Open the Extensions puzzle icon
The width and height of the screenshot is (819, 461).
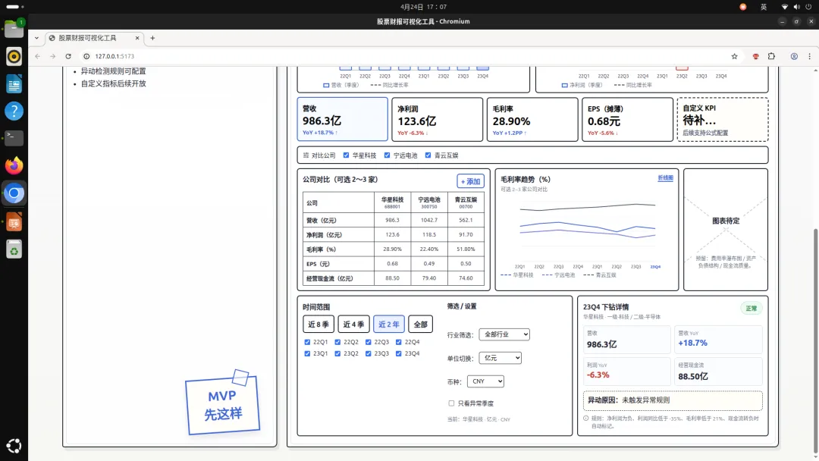click(771, 56)
